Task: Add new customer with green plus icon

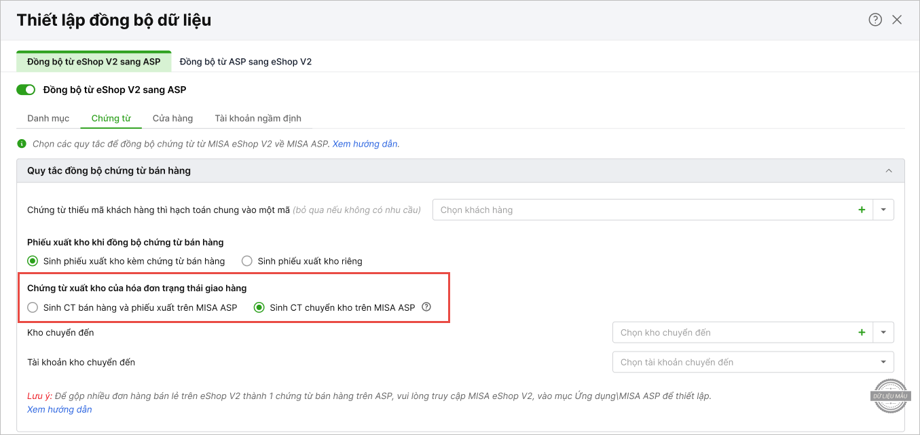Action: tap(862, 210)
